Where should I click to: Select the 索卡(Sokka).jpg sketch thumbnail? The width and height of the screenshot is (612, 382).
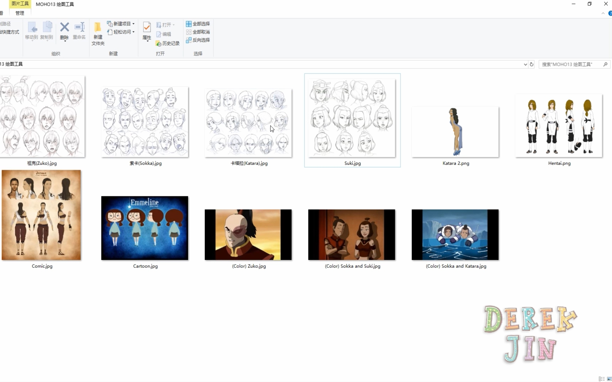(x=145, y=122)
